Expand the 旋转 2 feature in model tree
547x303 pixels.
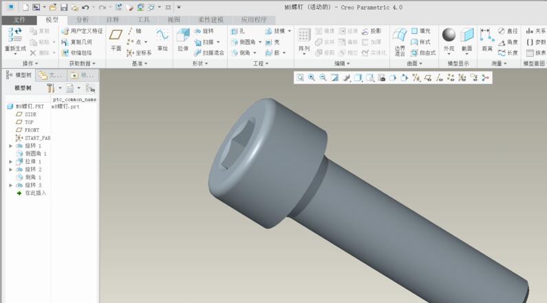tap(10, 169)
